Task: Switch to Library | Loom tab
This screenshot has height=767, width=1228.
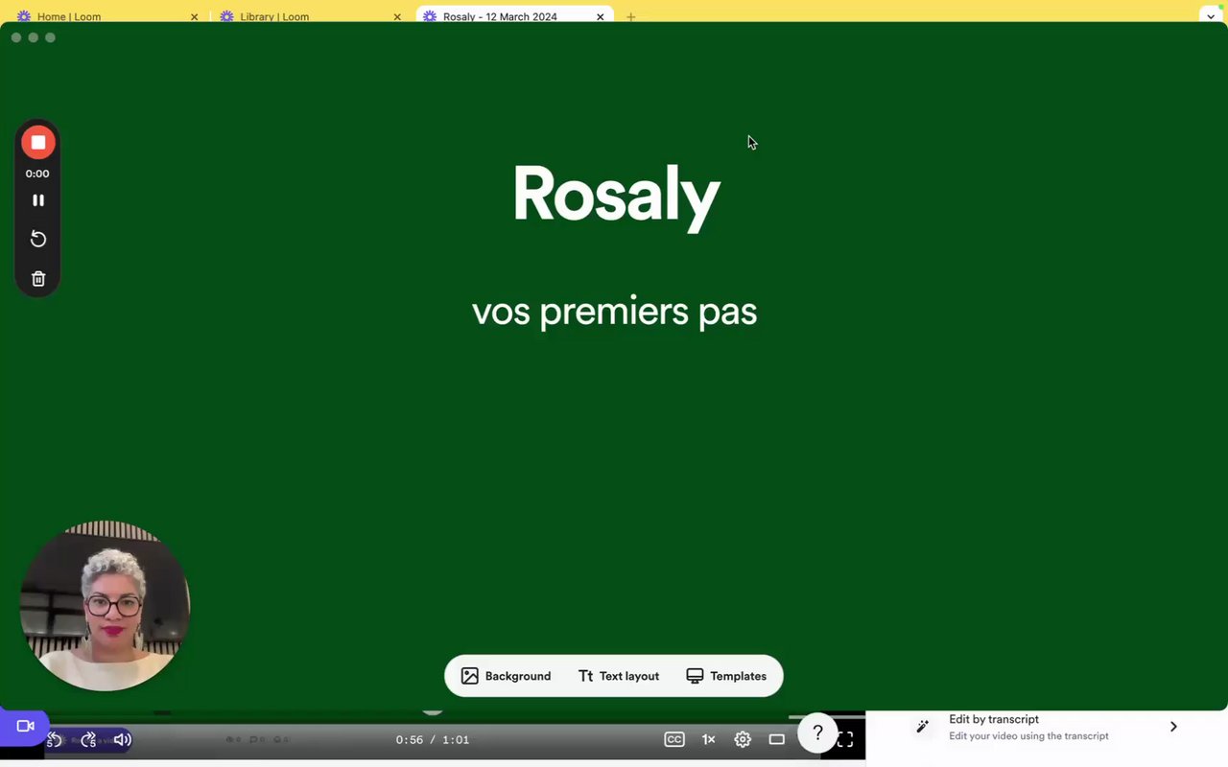Action: pos(310,16)
